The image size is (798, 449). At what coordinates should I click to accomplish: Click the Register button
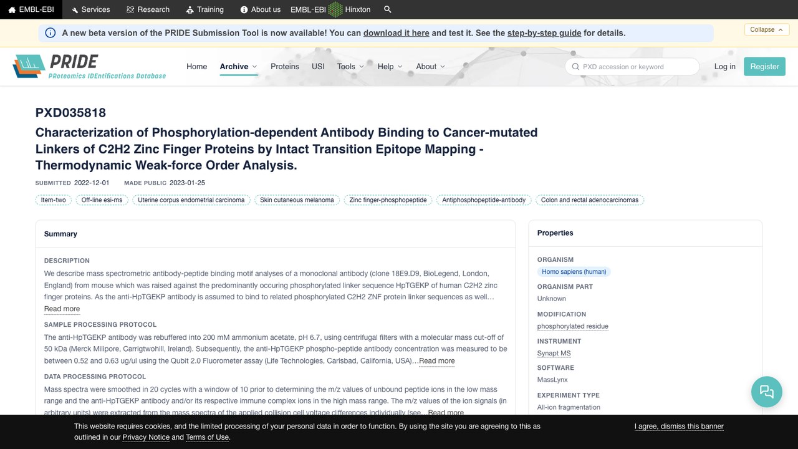click(x=764, y=67)
